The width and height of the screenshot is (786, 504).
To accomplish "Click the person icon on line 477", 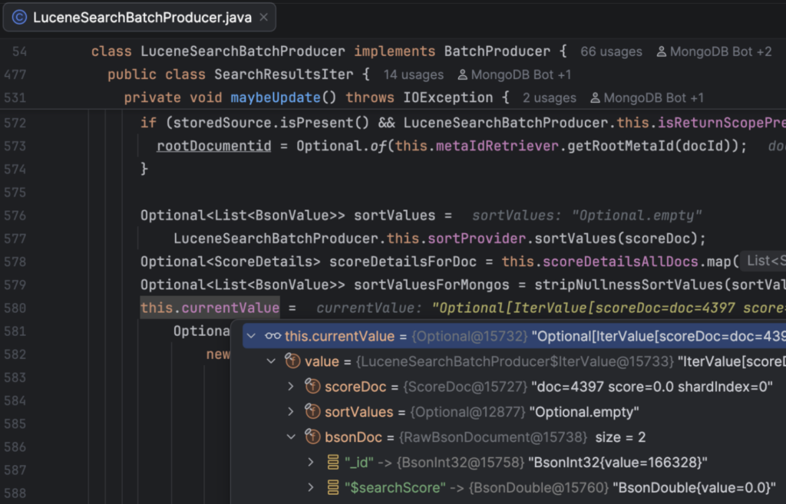I will [463, 74].
